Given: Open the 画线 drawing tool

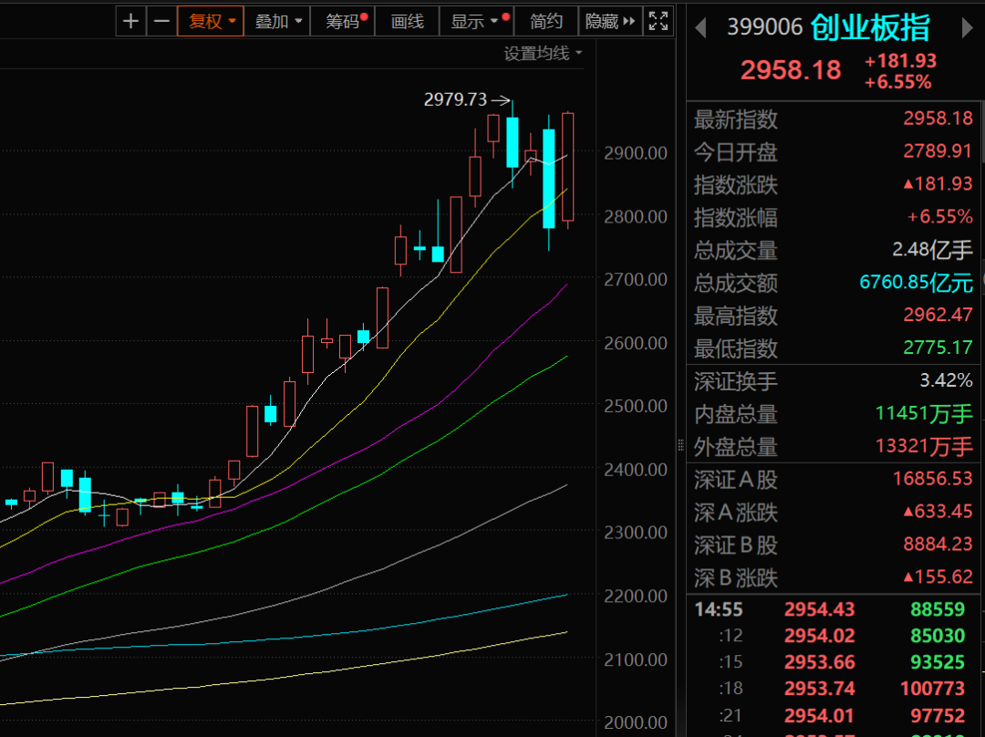Looking at the screenshot, I should (x=408, y=21).
